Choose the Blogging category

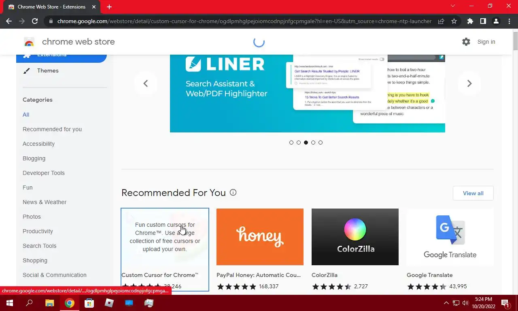click(x=34, y=158)
